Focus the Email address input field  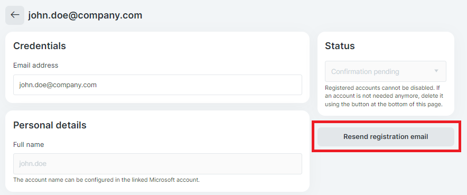pos(157,85)
